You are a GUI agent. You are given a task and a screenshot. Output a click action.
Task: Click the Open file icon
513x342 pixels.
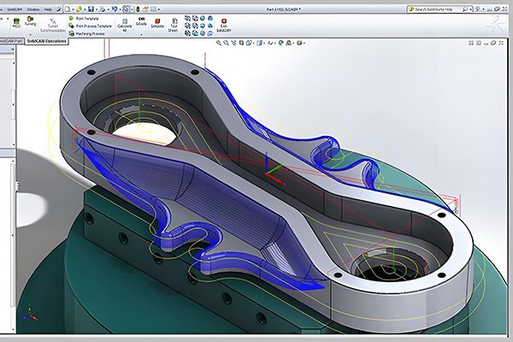pyautogui.click(x=79, y=9)
